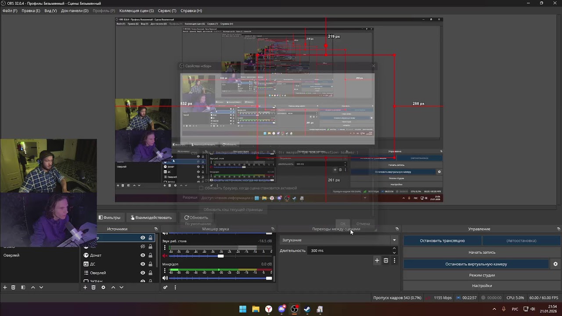
Task: Increase duration with up stepper arrow
Action: tap(394, 249)
